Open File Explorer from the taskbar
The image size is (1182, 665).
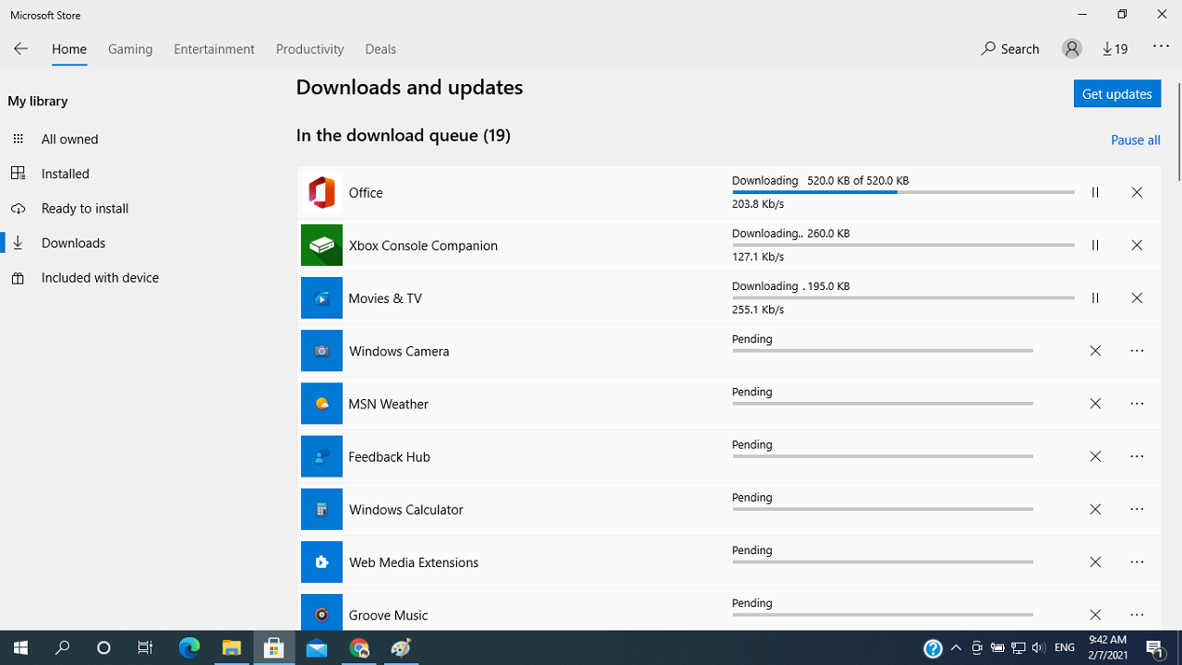pyautogui.click(x=231, y=647)
